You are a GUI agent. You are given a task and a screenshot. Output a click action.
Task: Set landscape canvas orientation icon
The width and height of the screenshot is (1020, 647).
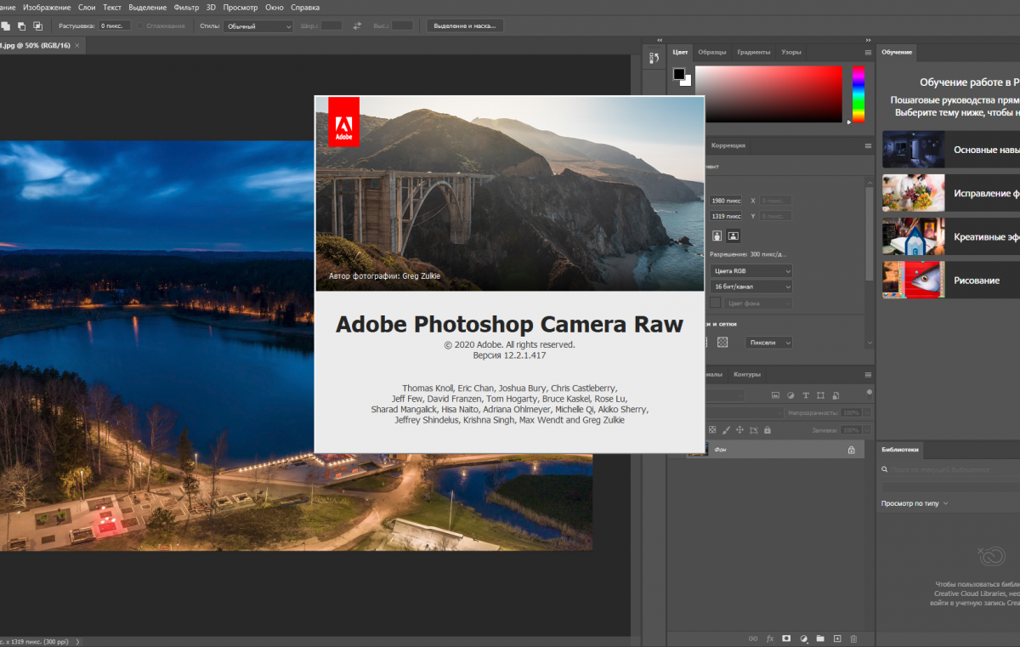pyautogui.click(x=734, y=236)
